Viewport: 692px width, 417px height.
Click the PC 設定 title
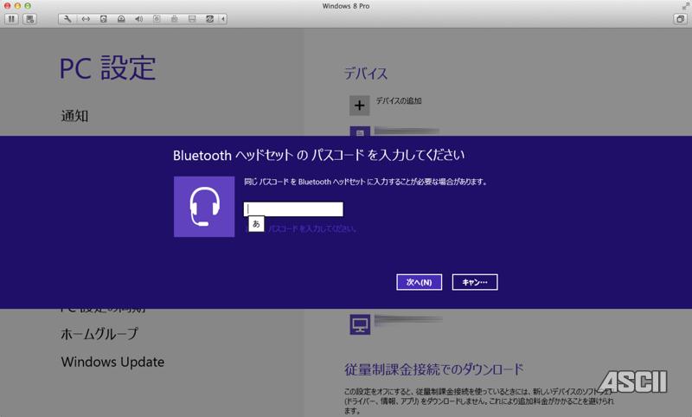(x=107, y=68)
